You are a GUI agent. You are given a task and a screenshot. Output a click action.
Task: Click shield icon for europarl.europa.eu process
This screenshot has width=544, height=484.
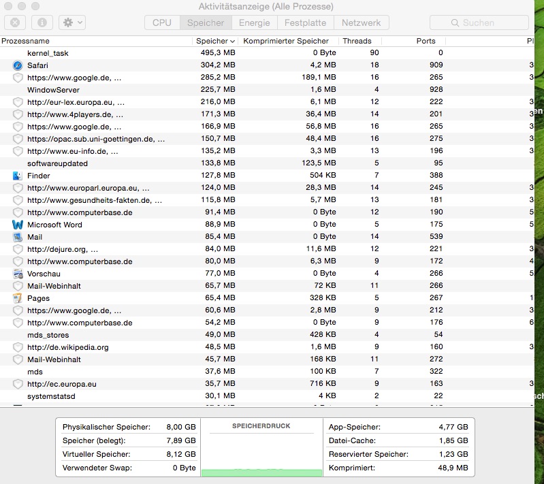coord(18,188)
